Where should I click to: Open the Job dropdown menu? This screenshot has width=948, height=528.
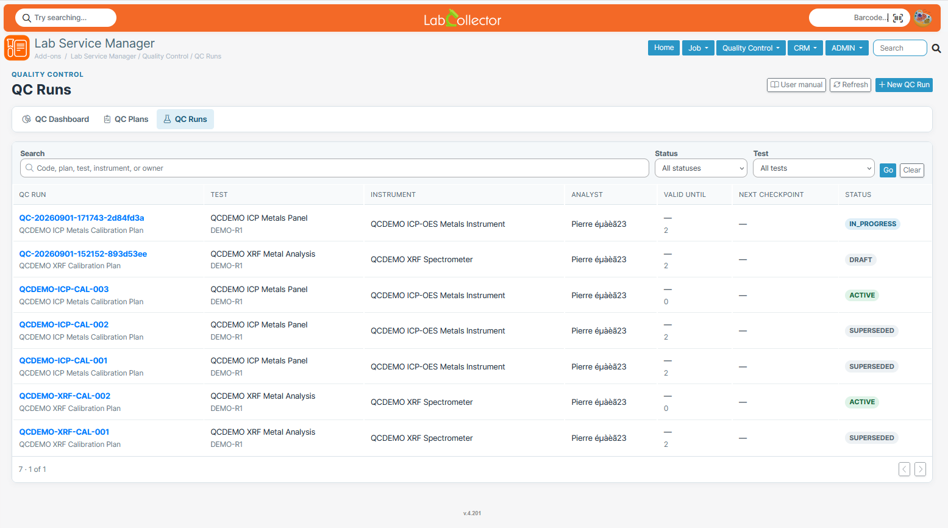pyautogui.click(x=698, y=48)
